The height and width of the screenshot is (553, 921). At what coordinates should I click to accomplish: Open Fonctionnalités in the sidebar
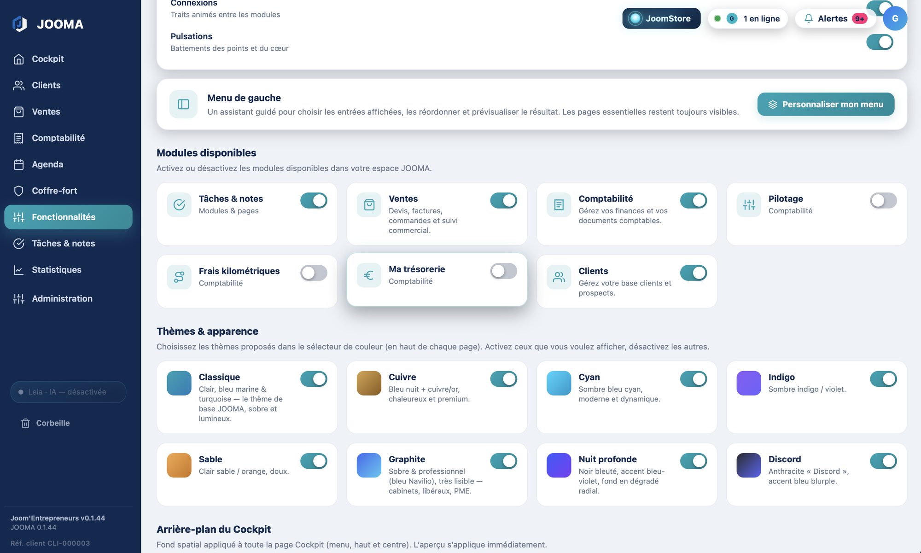pyautogui.click(x=68, y=217)
